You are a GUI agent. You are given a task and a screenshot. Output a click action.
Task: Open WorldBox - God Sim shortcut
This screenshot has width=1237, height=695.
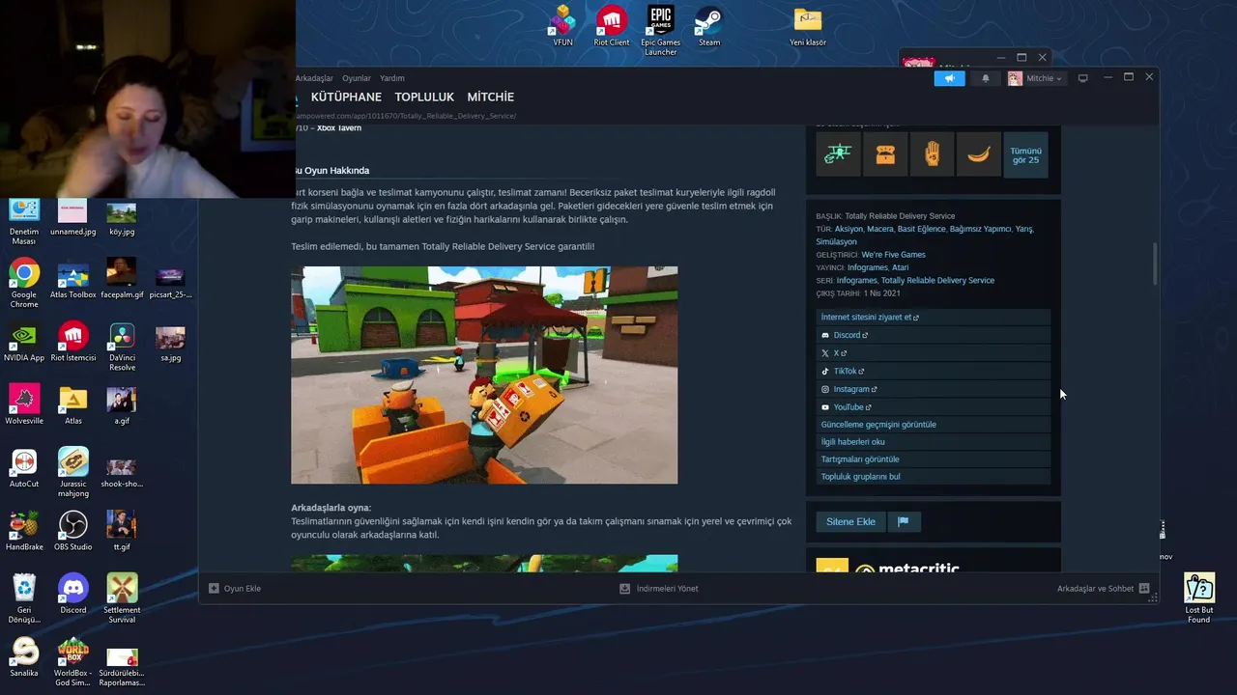73,661
